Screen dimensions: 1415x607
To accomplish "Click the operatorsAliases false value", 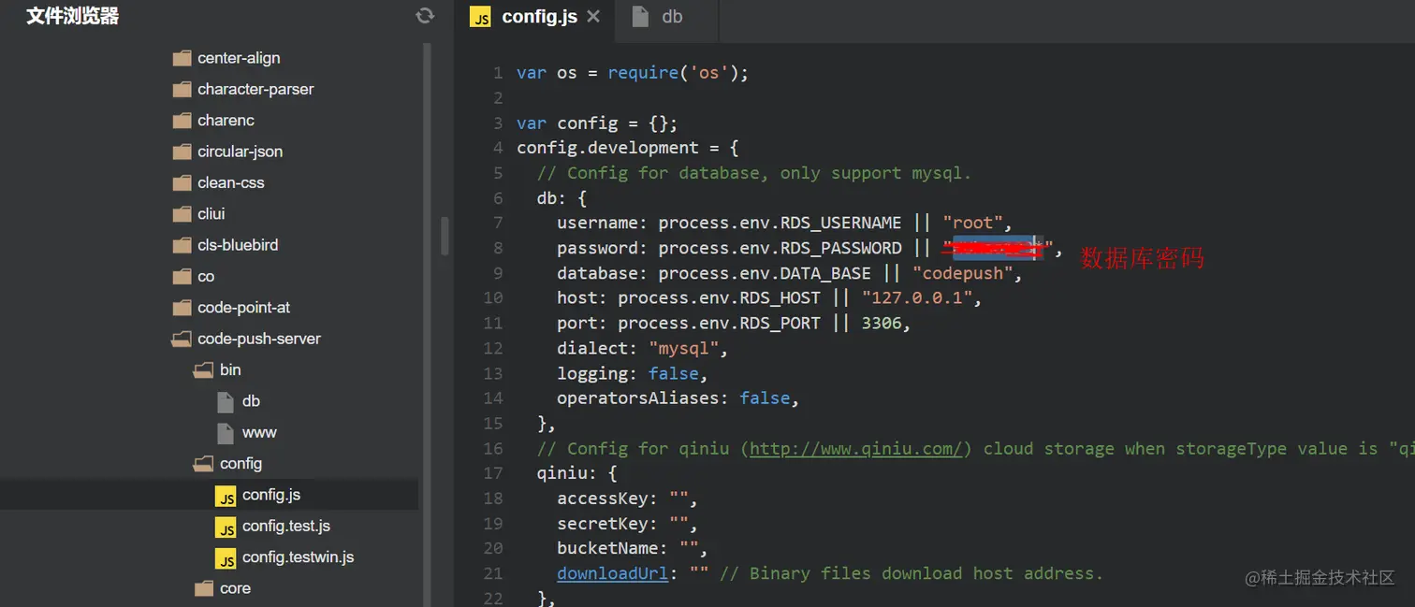I will pyautogui.click(x=765, y=398).
